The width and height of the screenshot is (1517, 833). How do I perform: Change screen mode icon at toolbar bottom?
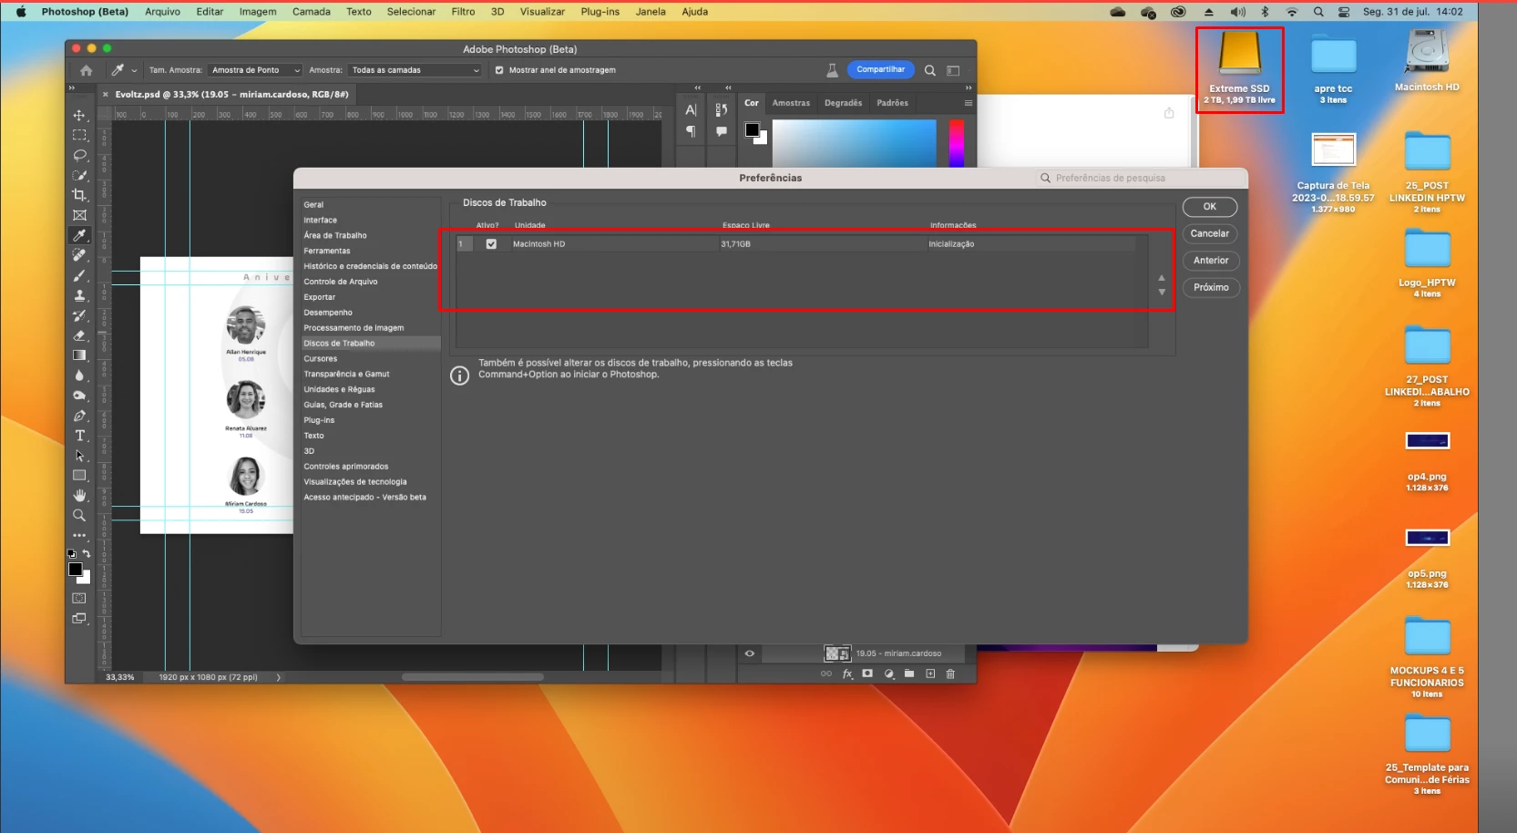pos(79,619)
